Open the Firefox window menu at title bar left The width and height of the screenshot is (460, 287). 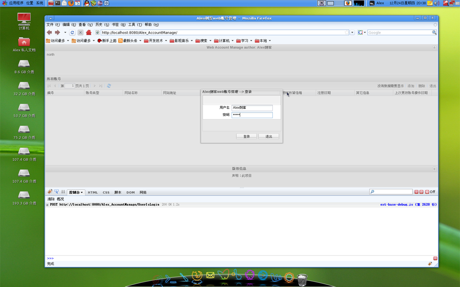tap(50, 18)
